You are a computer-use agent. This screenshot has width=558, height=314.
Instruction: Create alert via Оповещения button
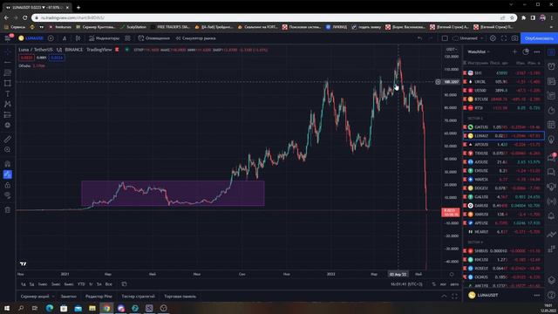click(153, 38)
